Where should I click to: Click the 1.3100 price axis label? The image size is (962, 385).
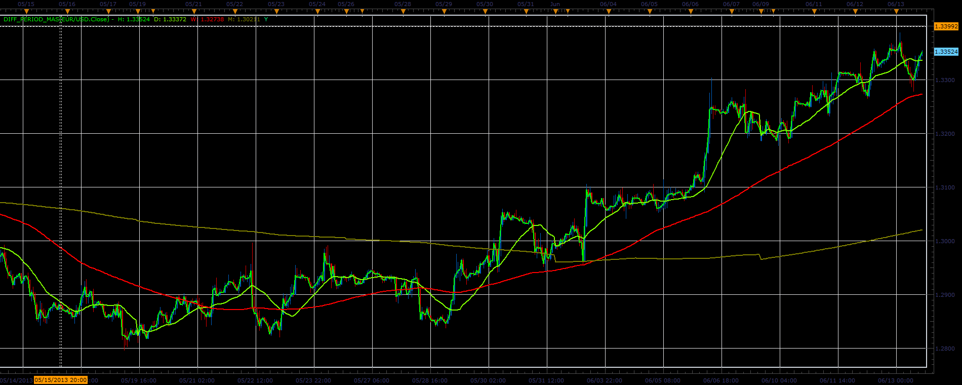click(x=945, y=187)
